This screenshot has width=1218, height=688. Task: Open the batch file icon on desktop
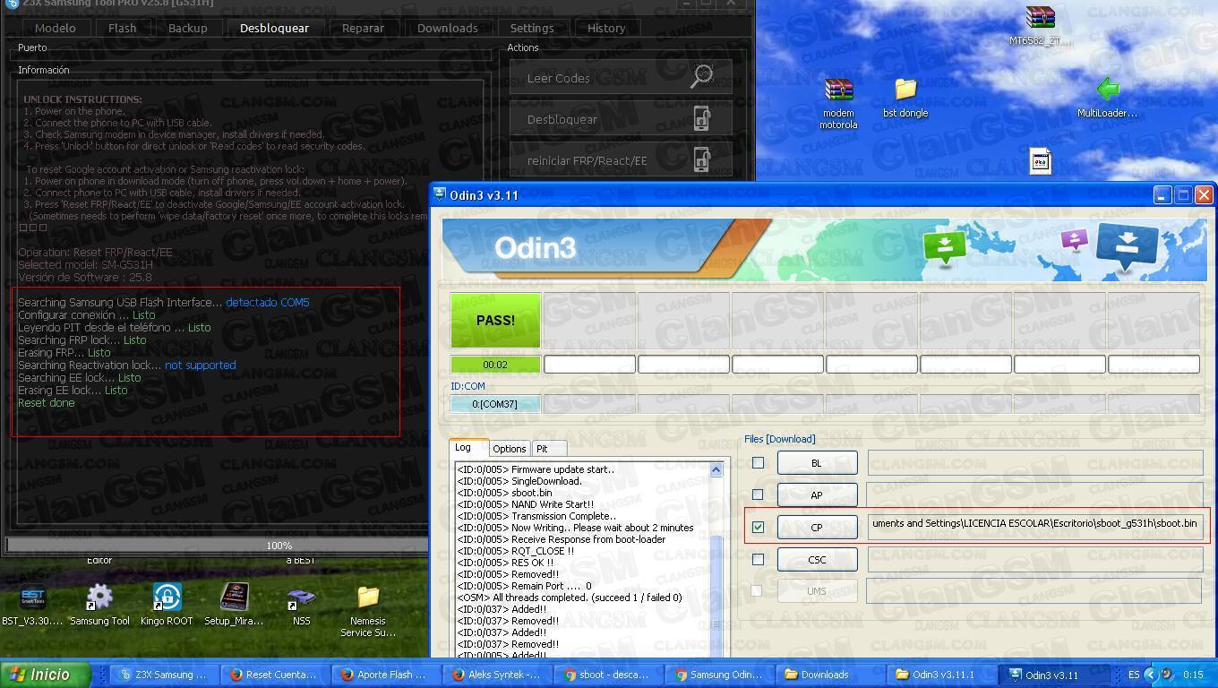pyautogui.click(x=1040, y=161)
